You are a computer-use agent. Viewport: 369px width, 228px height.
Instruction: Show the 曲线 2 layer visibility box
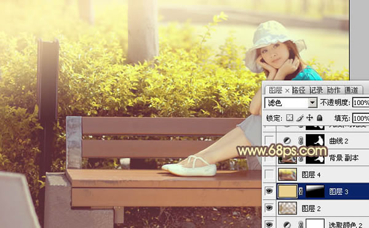(x=269, y=140)
